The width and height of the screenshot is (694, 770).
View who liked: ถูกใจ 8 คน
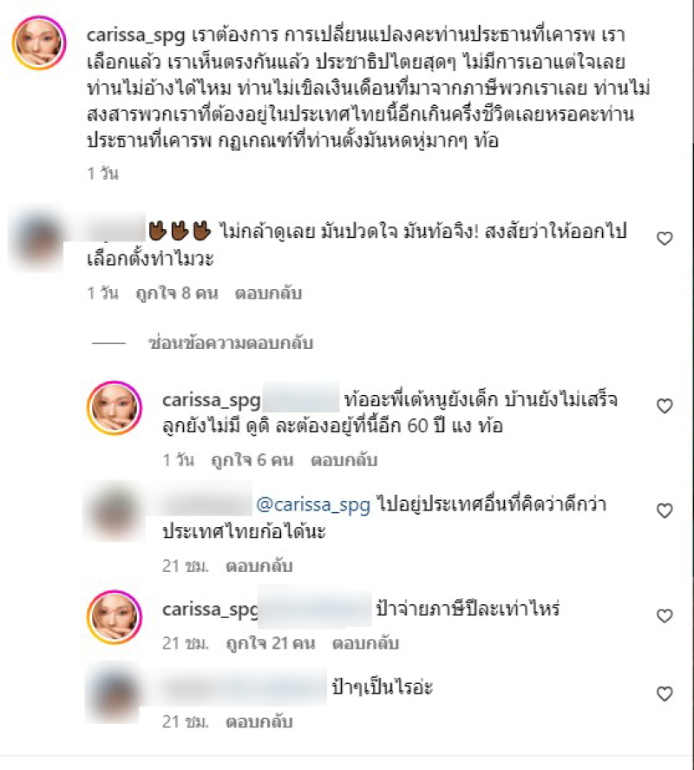[x=177, y=293]
